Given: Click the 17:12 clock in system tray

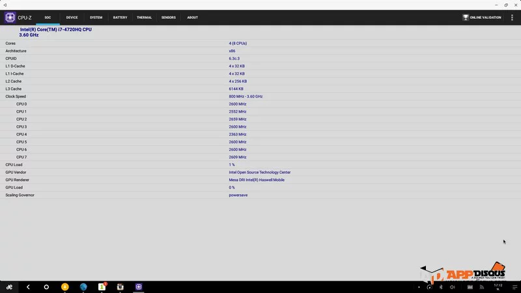Looking at the screenshot, I should 498,285.
